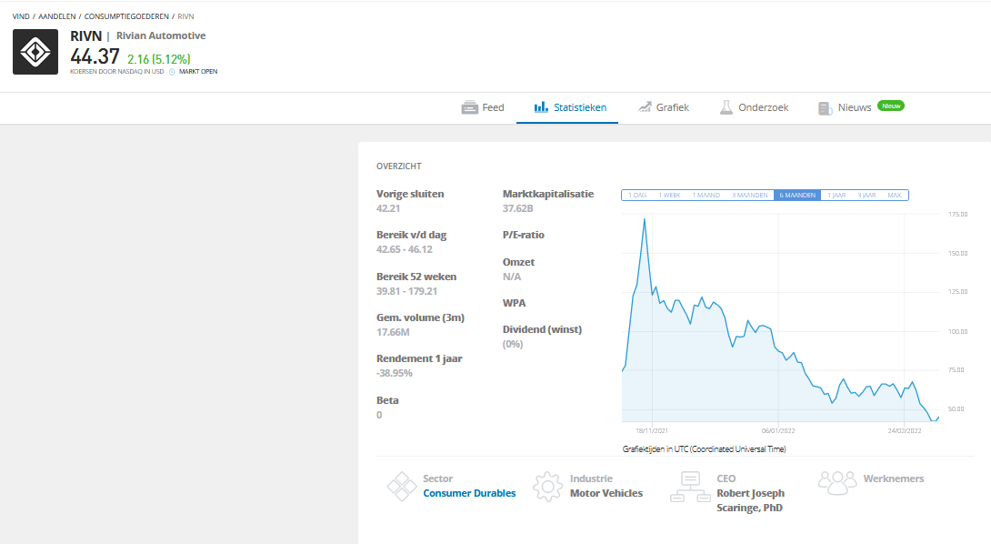Select the 1 WEEK chart range
Viewport: 991px width, 544px height.
669,196
